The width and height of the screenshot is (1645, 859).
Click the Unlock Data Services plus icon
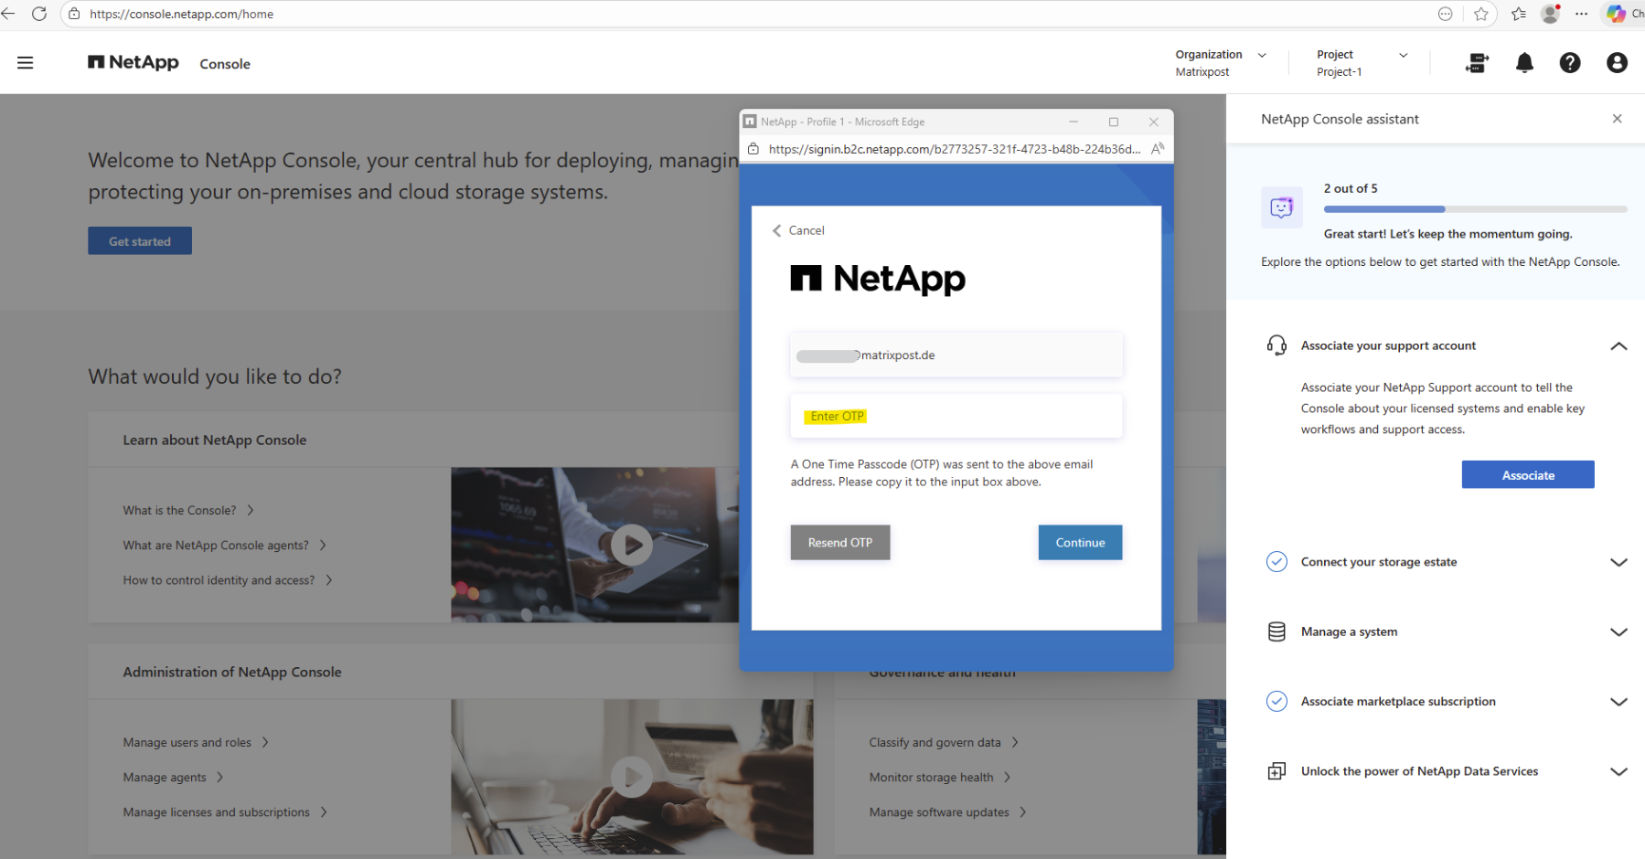(1276, 771)
